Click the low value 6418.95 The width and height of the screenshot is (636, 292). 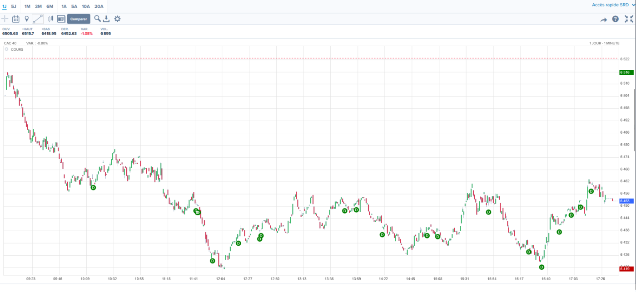49,34
